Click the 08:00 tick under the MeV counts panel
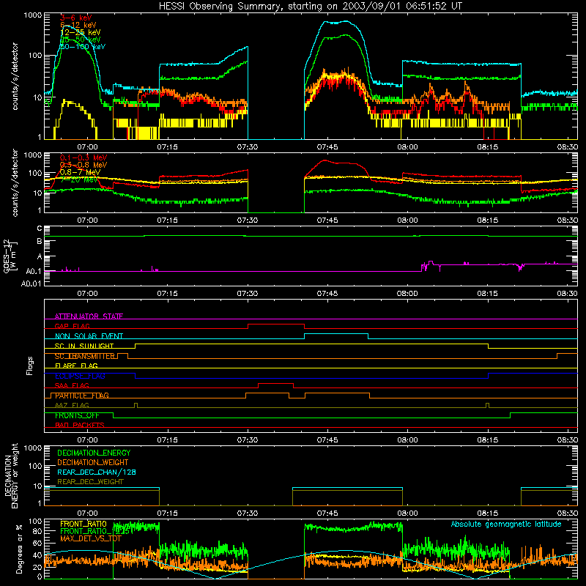Image resolution: width=586 pixels, height=586 pixels. click(x=407, y=220)
